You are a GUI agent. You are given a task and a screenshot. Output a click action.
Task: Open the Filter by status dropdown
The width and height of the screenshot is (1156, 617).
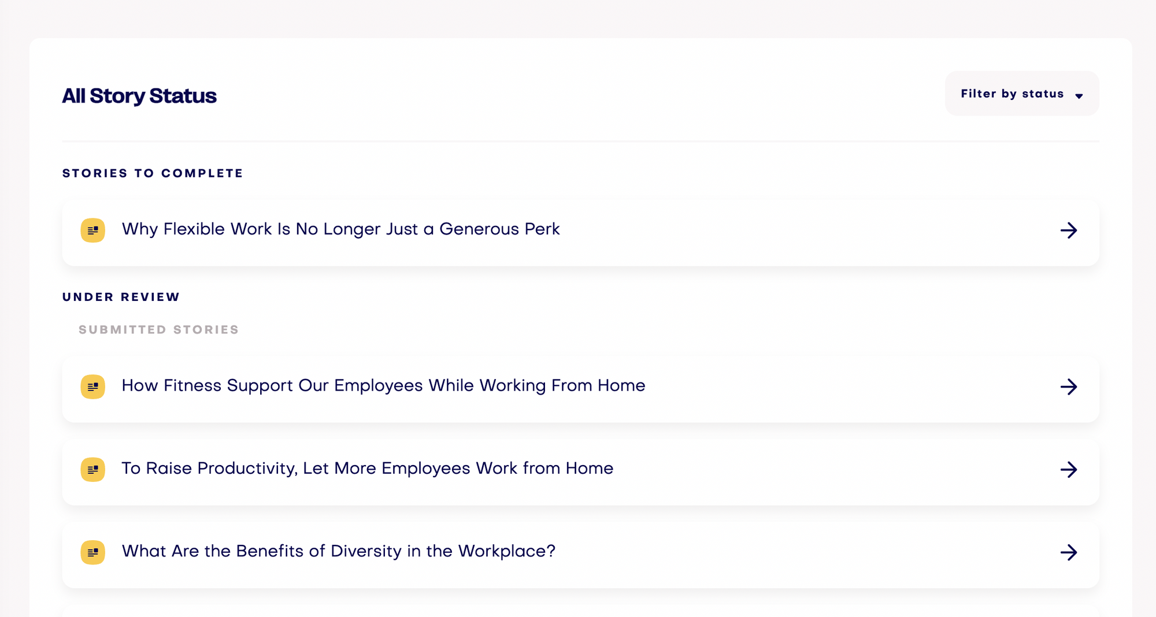(1012, 94)
